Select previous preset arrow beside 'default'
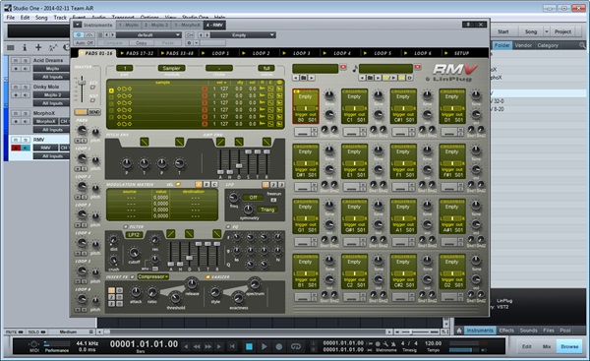 (x=106, y=34)
